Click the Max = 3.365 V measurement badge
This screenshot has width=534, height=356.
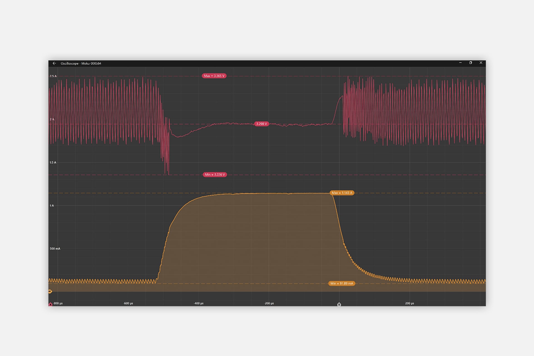point(215,75)
